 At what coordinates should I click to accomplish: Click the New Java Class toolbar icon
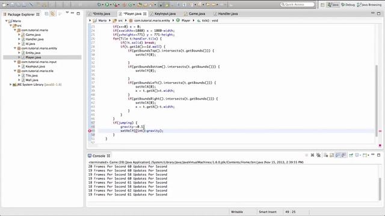pyautogui.click(x=131, y=5)
